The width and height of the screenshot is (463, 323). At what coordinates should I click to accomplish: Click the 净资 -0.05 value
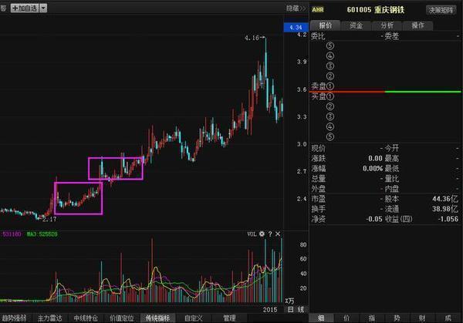click(x=373, y=219)
